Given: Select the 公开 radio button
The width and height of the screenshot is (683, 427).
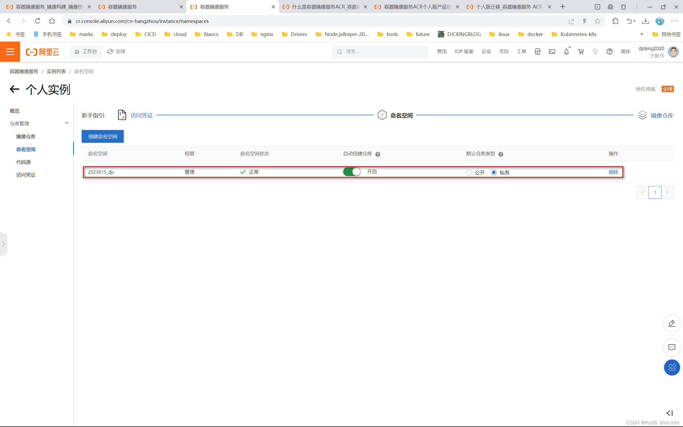Looking at the screenshot, I should [x=469, y=173].
